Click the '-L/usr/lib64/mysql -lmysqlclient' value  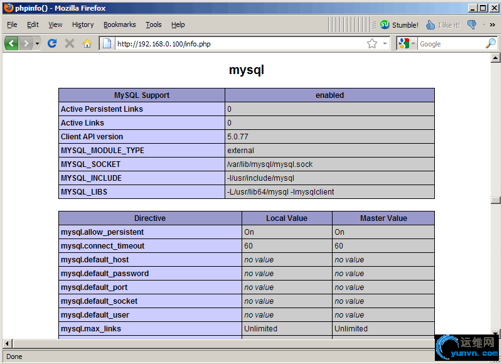[x=280, y=192]
